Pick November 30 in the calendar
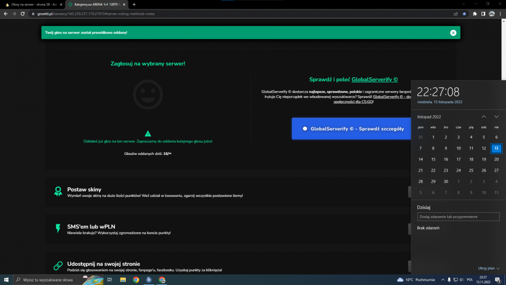 click(446, 181)
